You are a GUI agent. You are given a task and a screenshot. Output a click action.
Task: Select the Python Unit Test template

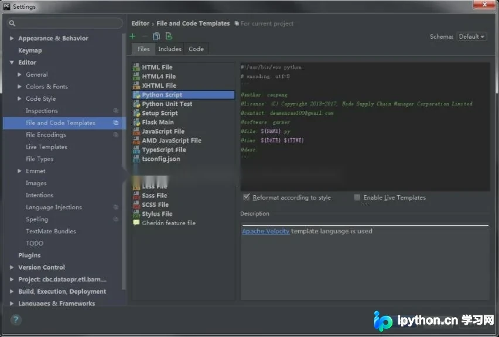(x=183, y=104)
